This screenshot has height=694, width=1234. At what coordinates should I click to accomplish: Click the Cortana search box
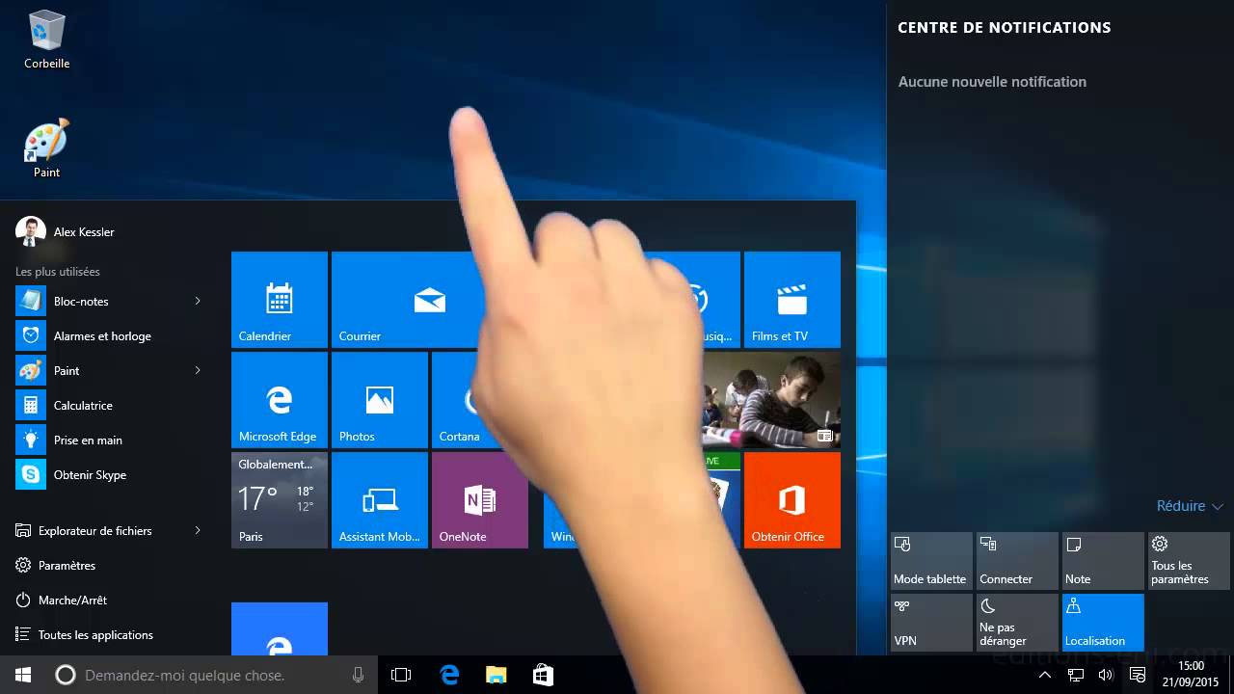212,675
